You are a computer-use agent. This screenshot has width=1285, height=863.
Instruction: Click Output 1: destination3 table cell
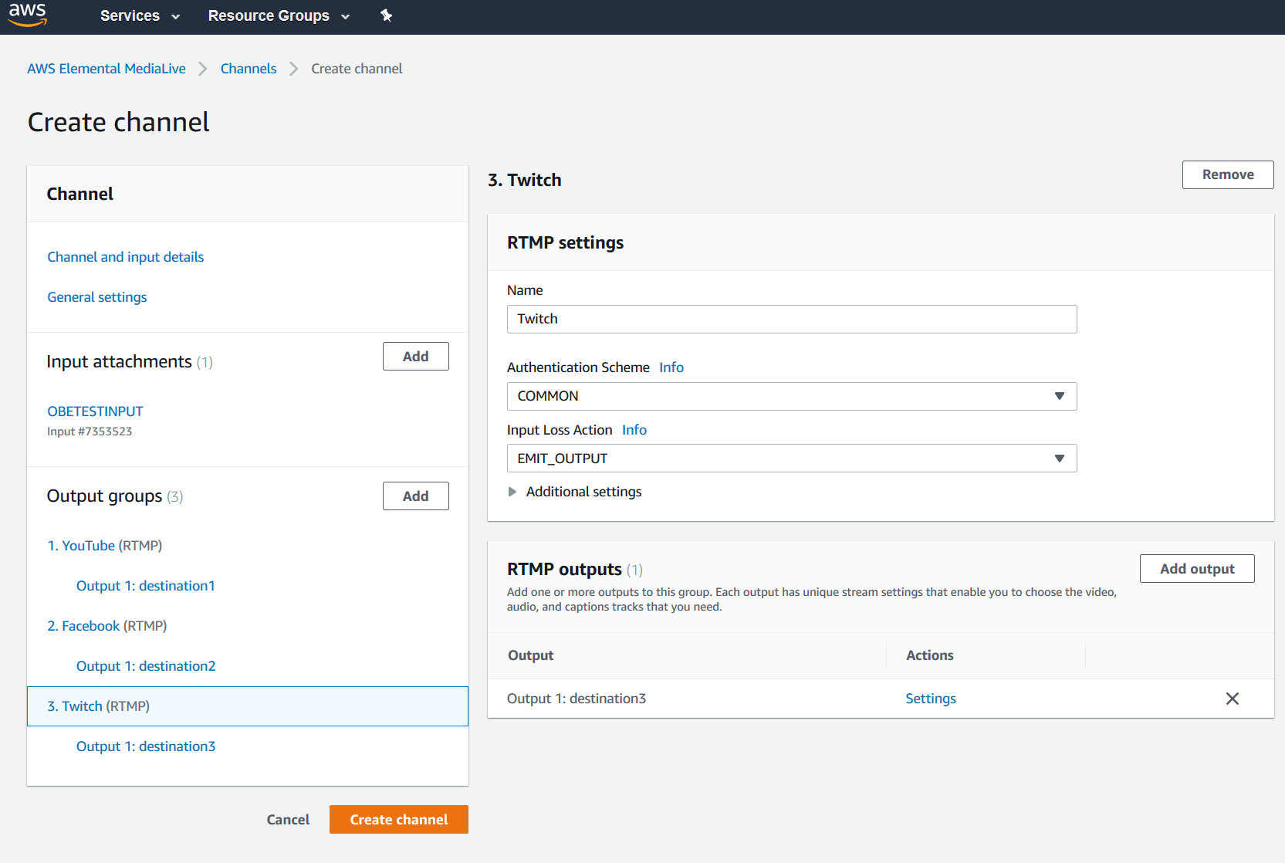pos(577,699)
